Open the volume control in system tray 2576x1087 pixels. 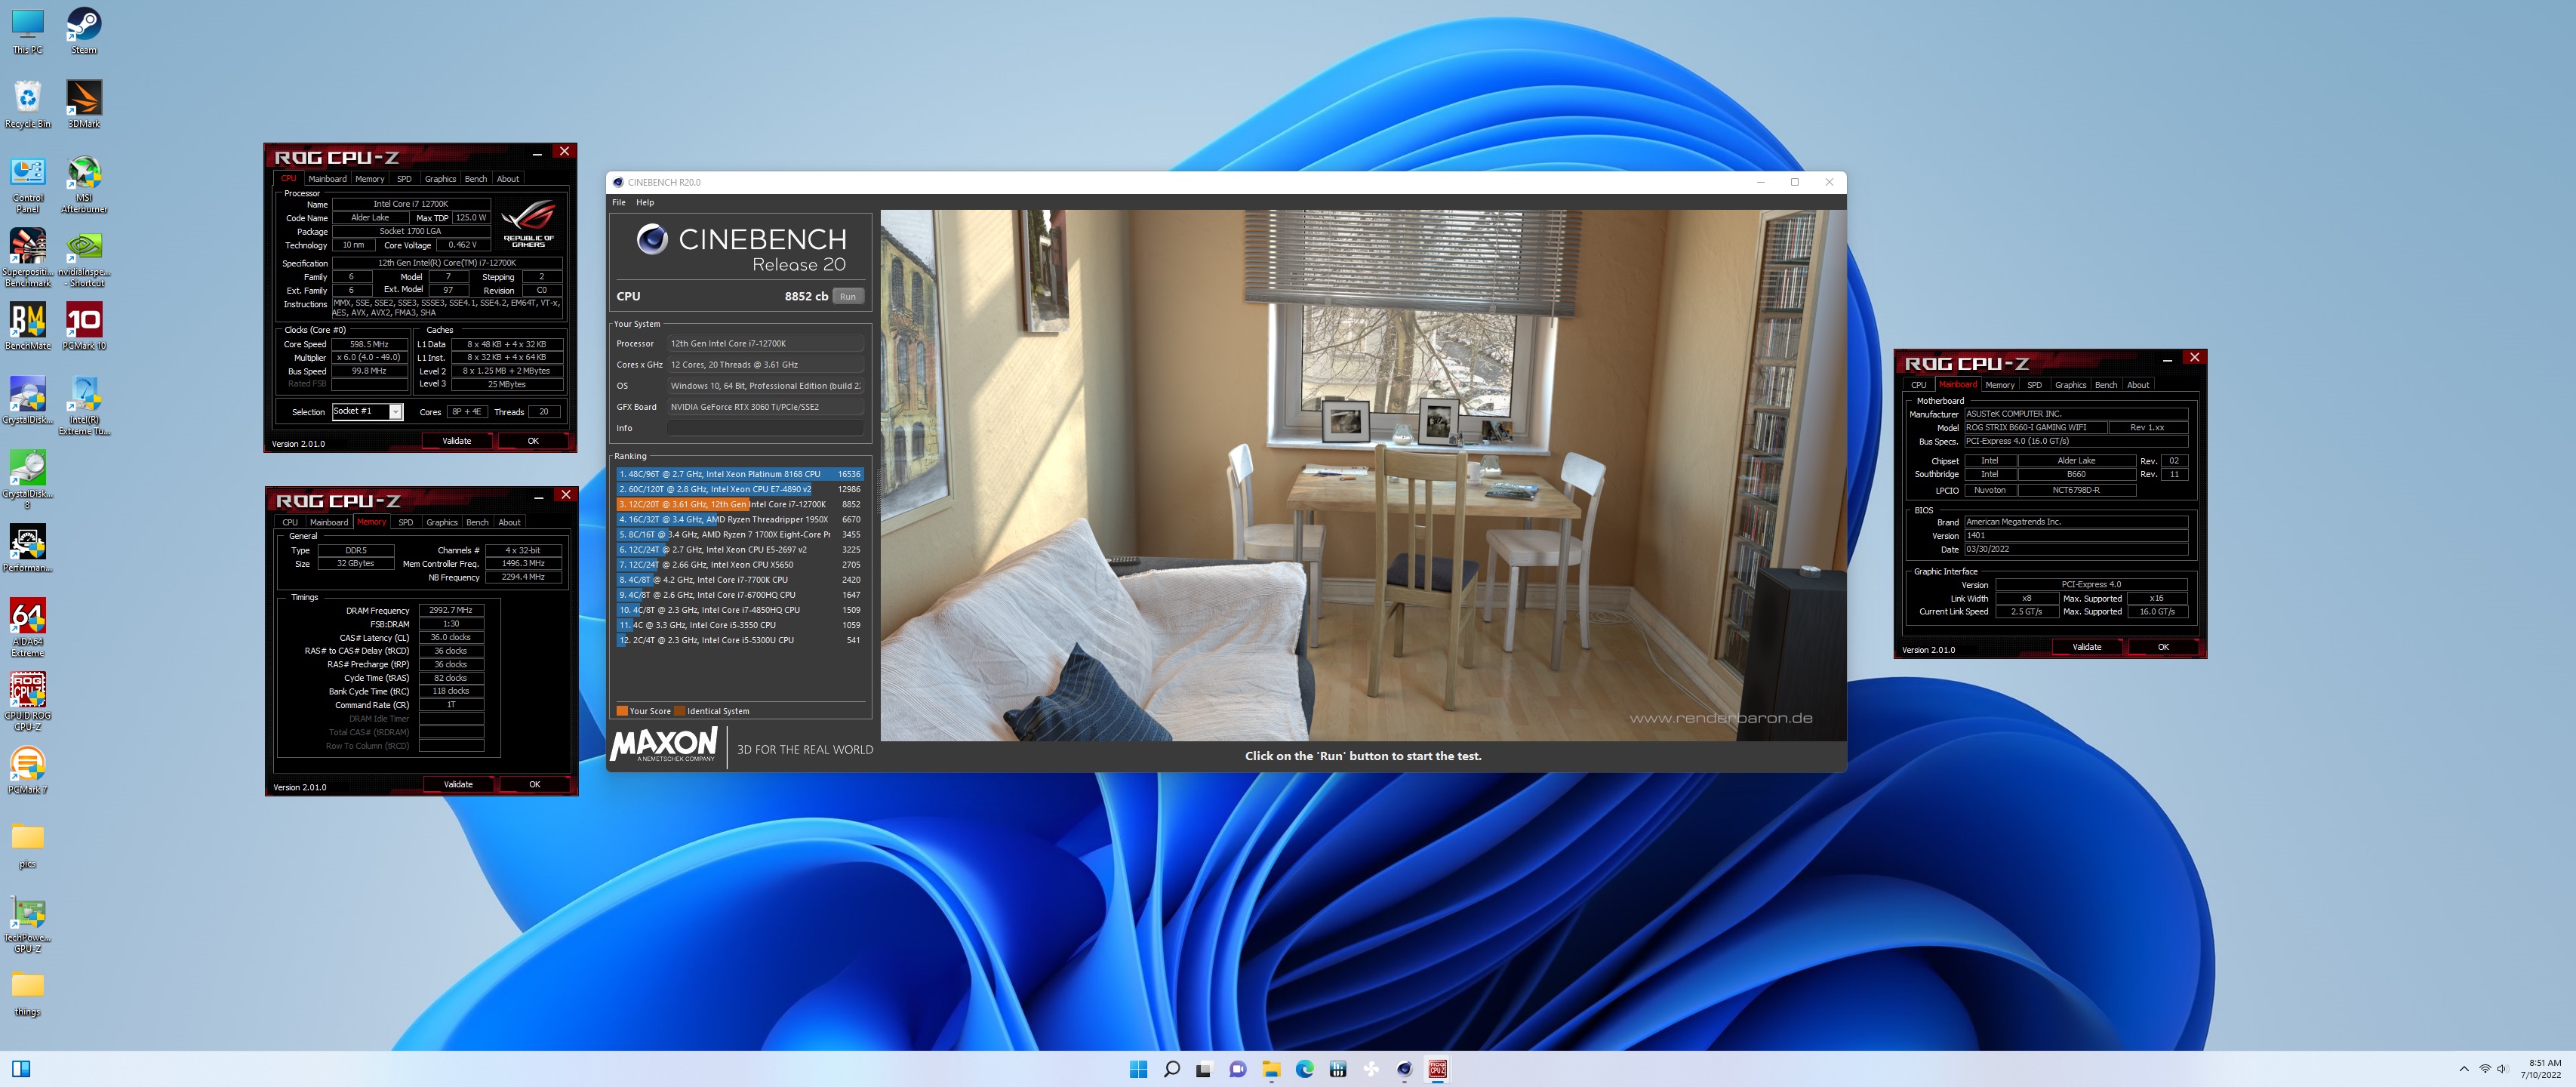[x=2503, y=1069]
